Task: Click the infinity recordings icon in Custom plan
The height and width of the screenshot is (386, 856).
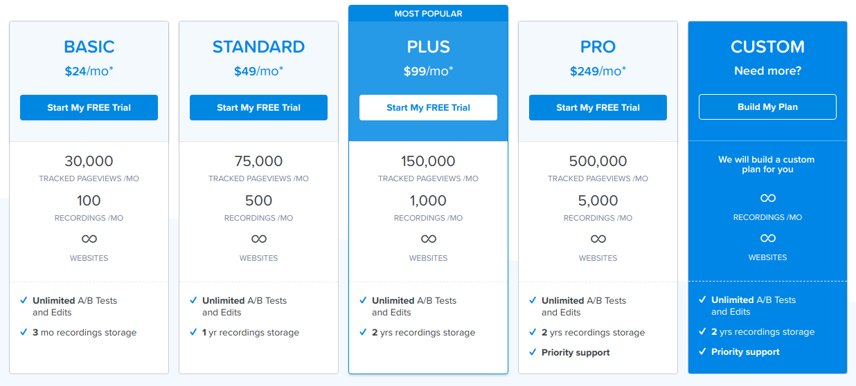Action: 768,198
